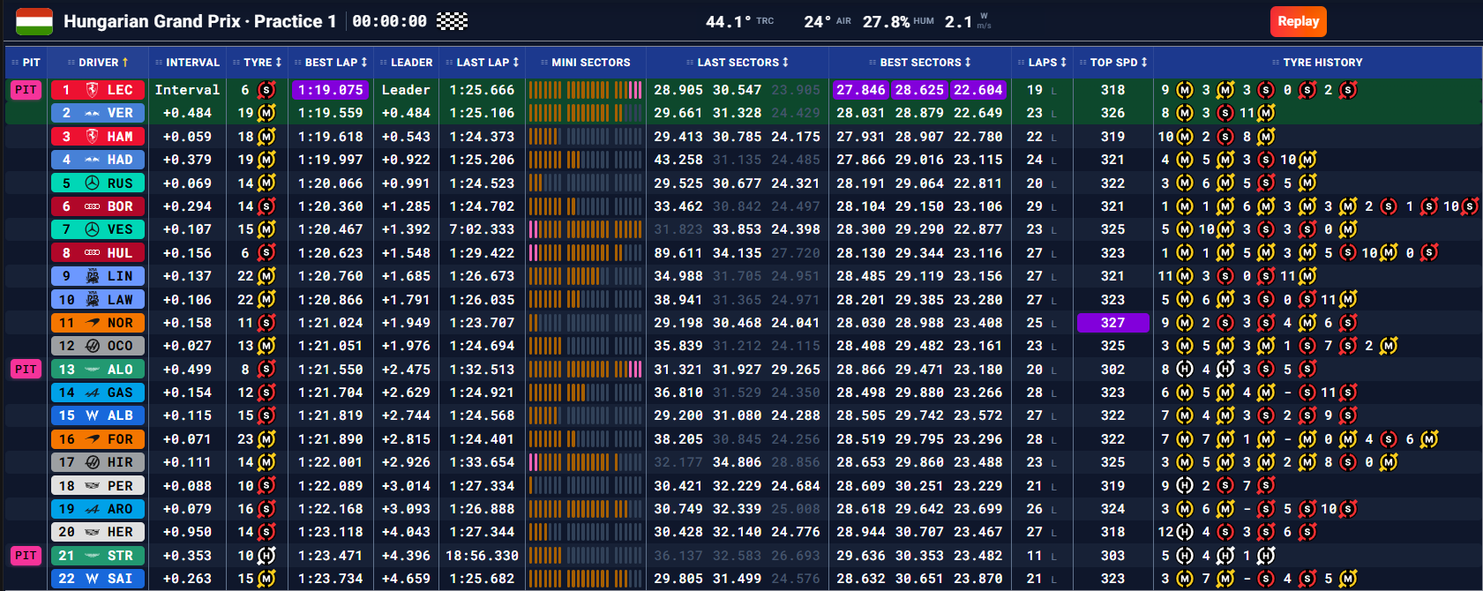Click the soft tyre icon for LEC
Screen dimensions: 1483x591
pyautogui.click(x=266, y=90)
